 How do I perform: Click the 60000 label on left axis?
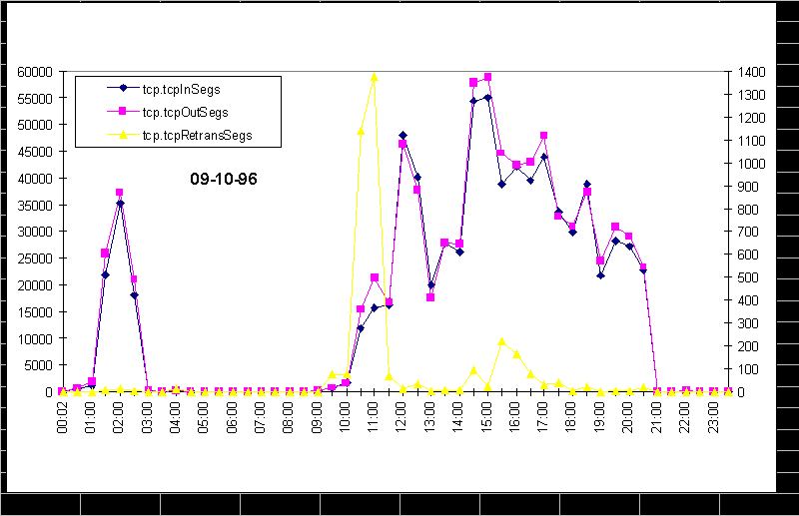[36, 72]
